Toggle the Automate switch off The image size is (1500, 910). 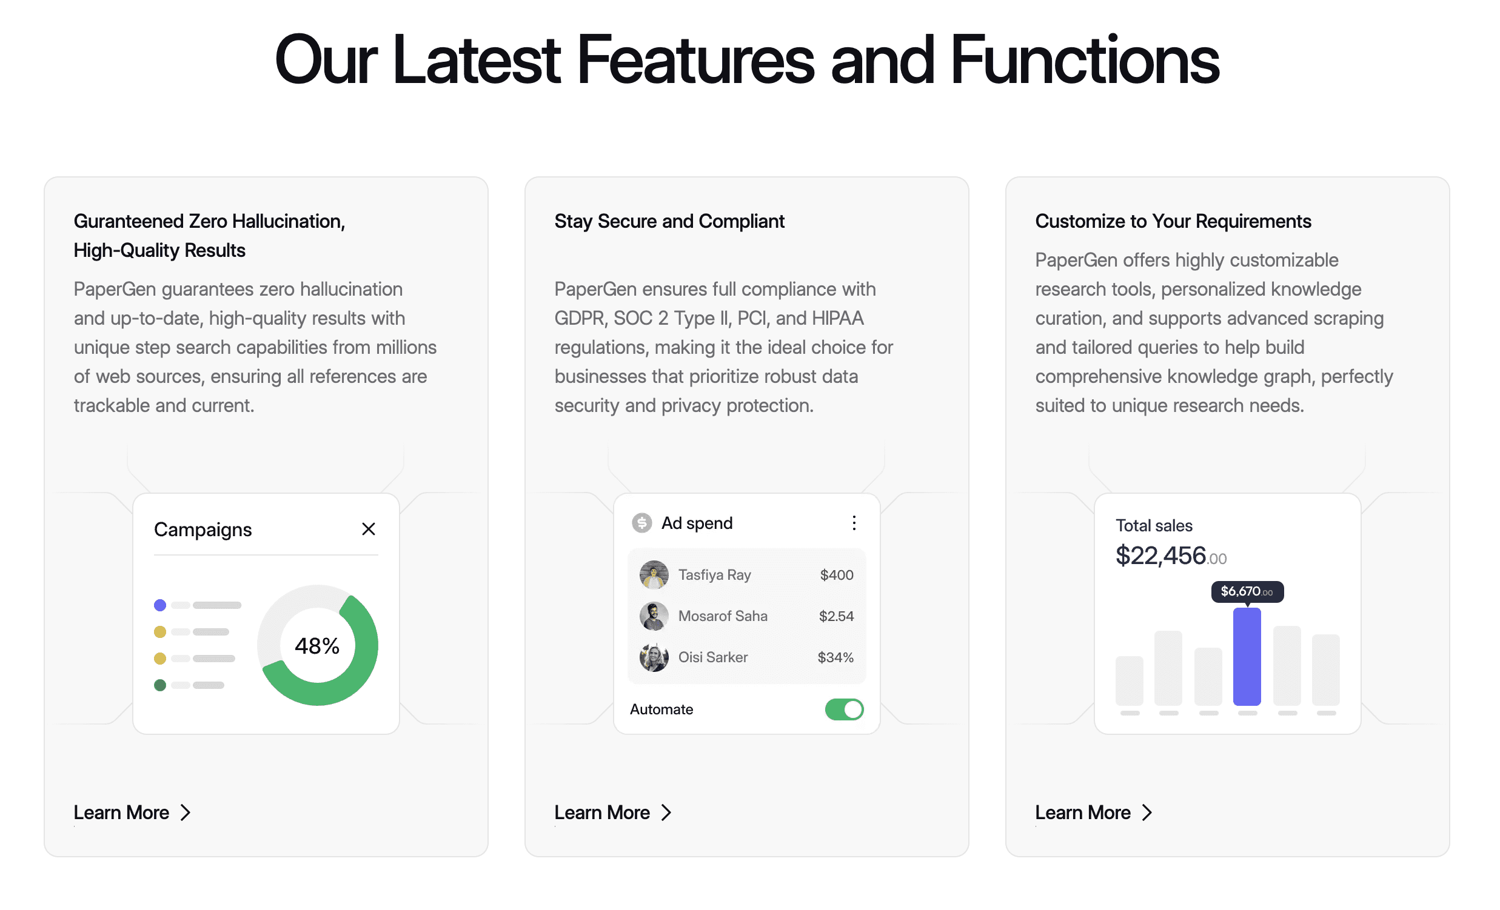844,709
